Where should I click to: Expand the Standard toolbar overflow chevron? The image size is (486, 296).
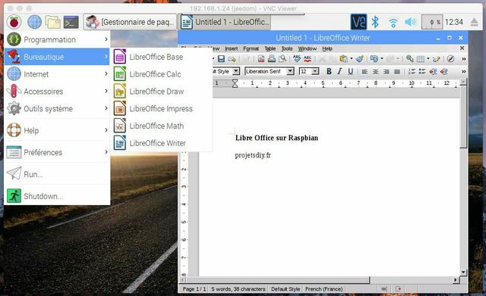464,59
